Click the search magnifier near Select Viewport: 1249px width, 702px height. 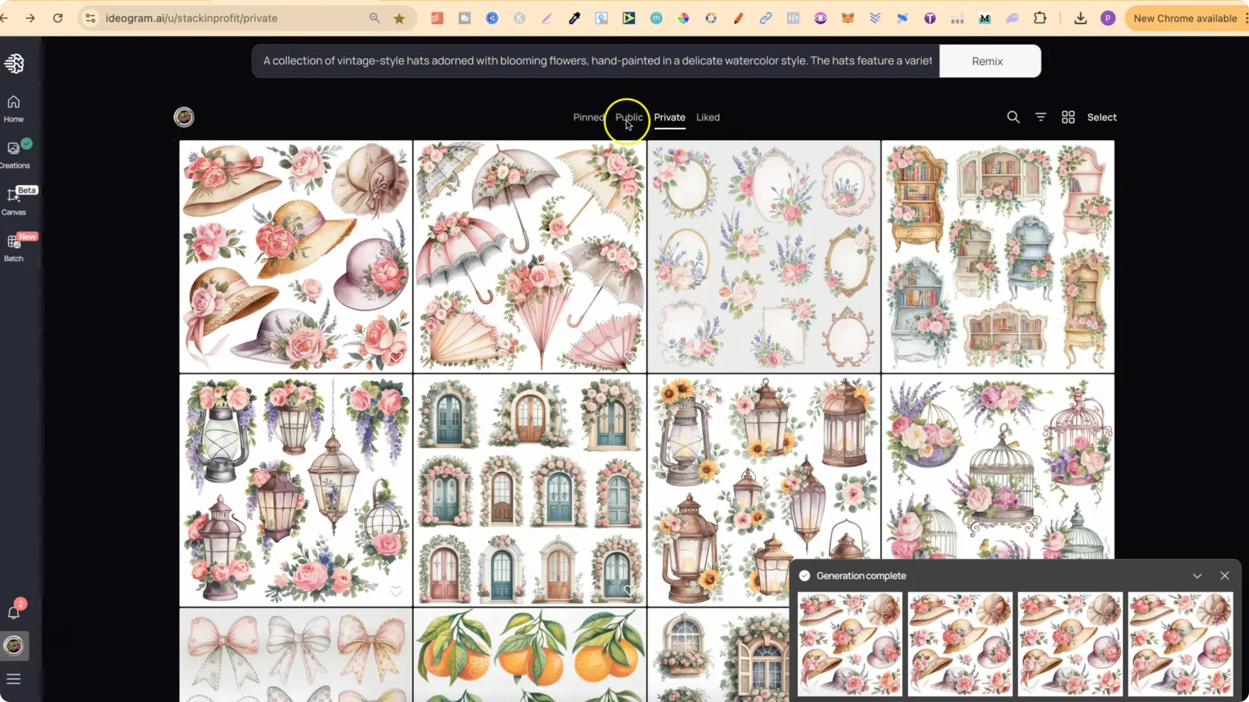tap(1014, 117)
